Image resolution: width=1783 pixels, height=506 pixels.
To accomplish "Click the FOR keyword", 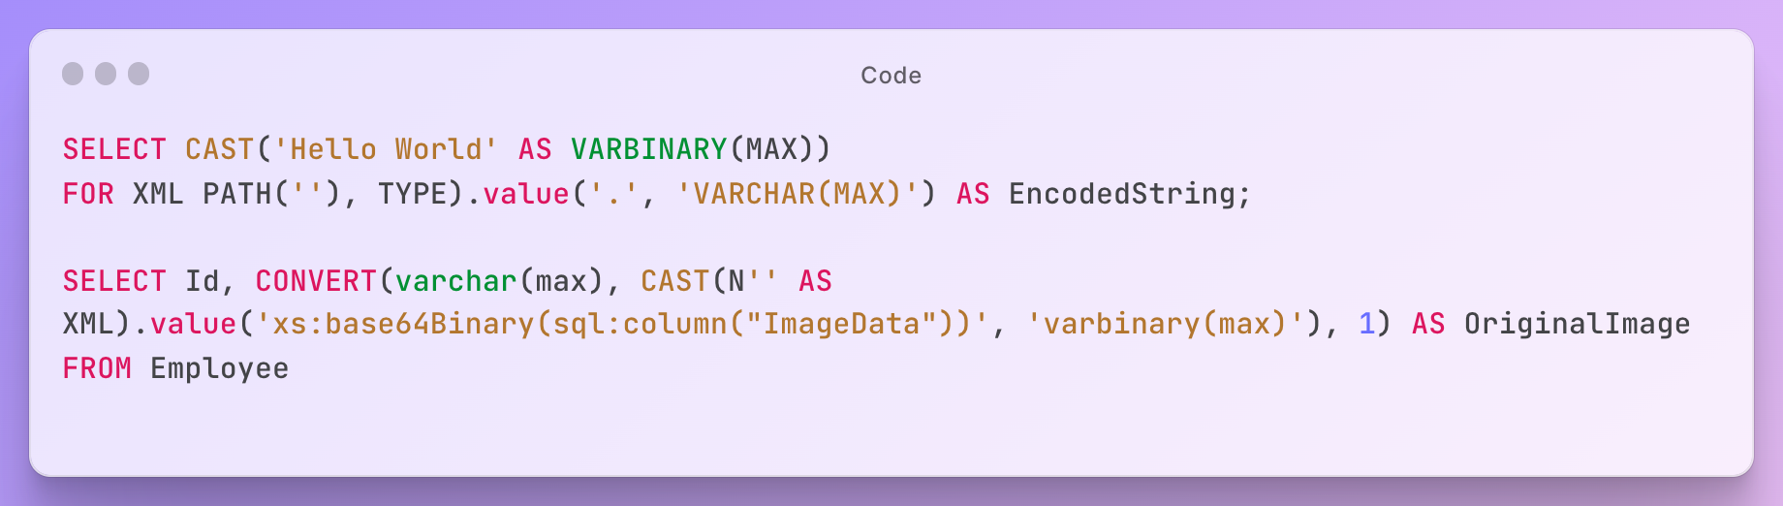I will coord(88,194).
